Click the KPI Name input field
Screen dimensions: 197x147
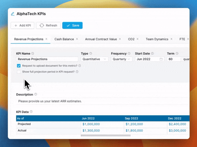[x=47, y=59]
